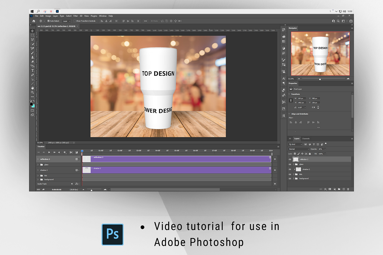
Task: Select the Brush tool
Action: point(33,53)
